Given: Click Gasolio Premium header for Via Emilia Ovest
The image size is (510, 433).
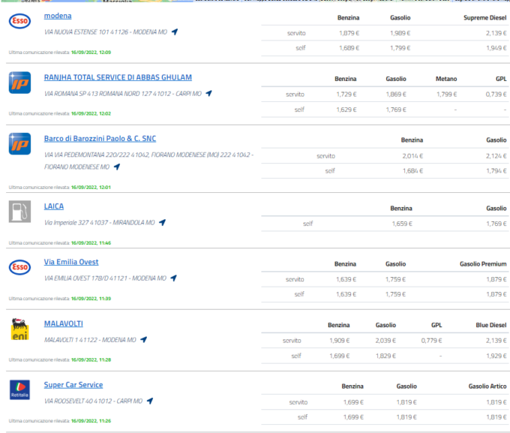Looking at the screenshot, I should 483,263.
